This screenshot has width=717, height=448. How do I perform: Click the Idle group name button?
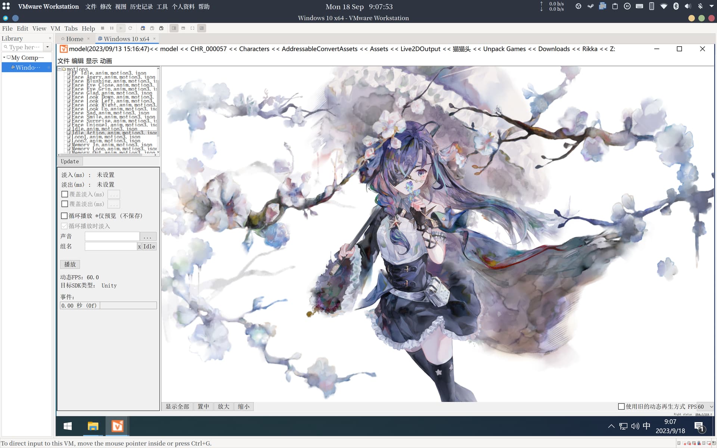(149, 246)
